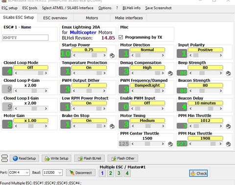Click the ESC Name input field
This screenshot has width=235, height=185.
tap(25, 38)
